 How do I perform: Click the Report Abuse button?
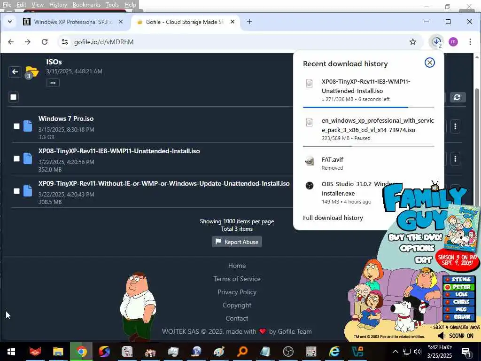tap(237, 242)
